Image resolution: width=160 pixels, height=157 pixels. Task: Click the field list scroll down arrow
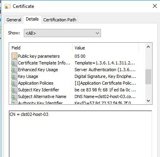148,101
